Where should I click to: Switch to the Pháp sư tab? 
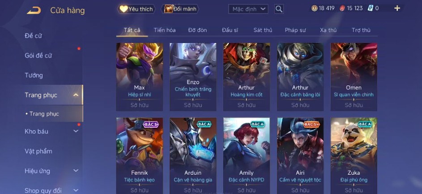tap(295, 30)
